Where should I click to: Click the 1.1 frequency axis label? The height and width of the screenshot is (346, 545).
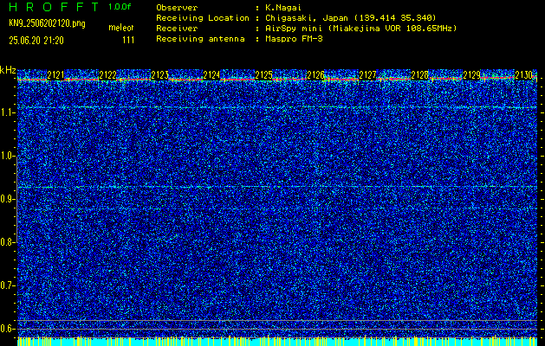[x=6, y=112]
